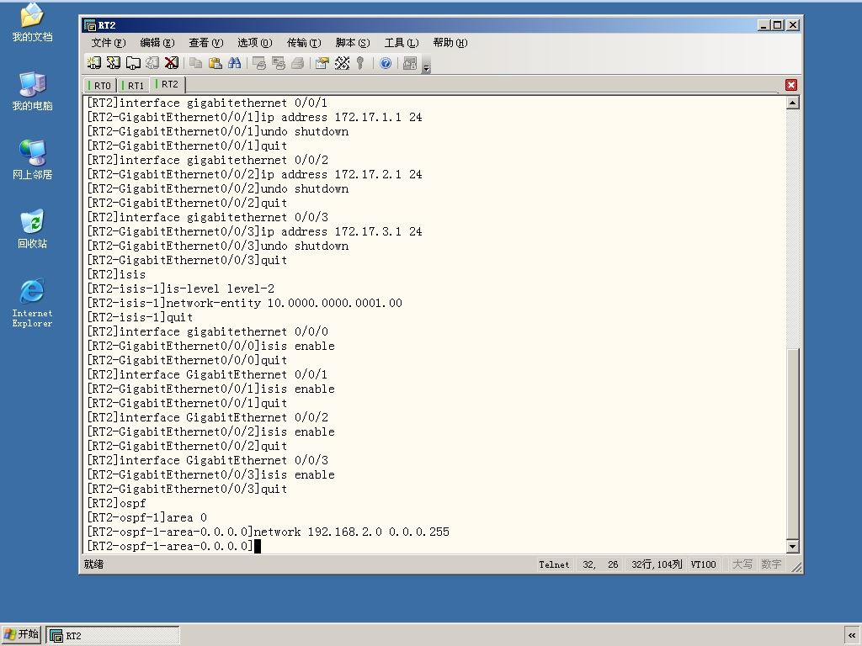Open the 传输(T) menu
The width and height of the screenshot is (862, 646).
click(303, 43)
